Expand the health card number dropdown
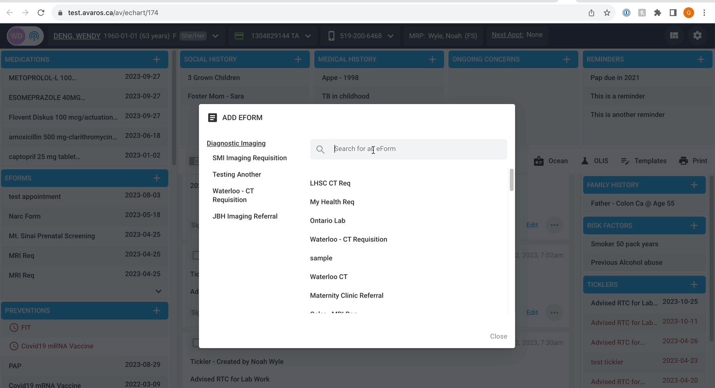The height and width of the screenshot is (388, 715). 308,36
